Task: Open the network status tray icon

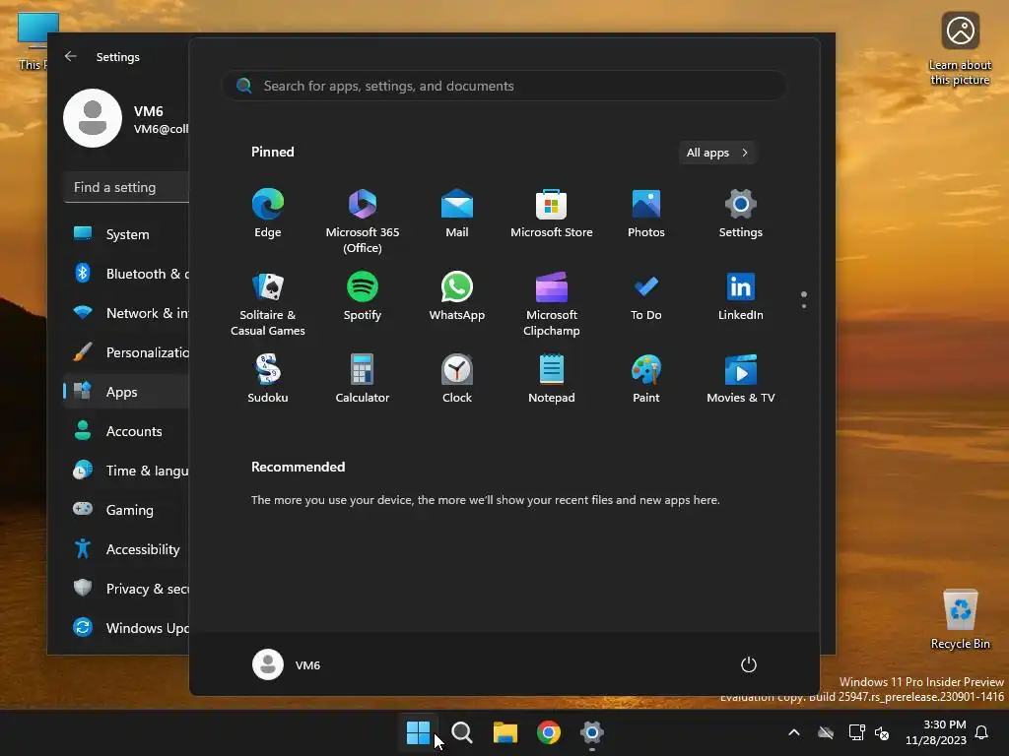Action: click(856, 732)
